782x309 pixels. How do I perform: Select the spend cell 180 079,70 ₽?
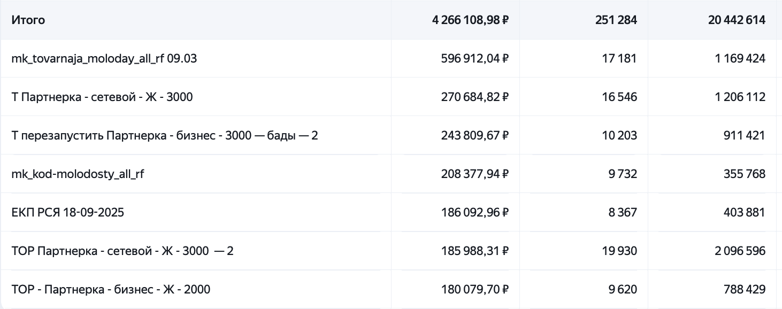[x=474, y=289]
